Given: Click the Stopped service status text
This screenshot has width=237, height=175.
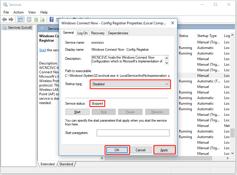Looking at the screenshot, I should tap(97, 103).
